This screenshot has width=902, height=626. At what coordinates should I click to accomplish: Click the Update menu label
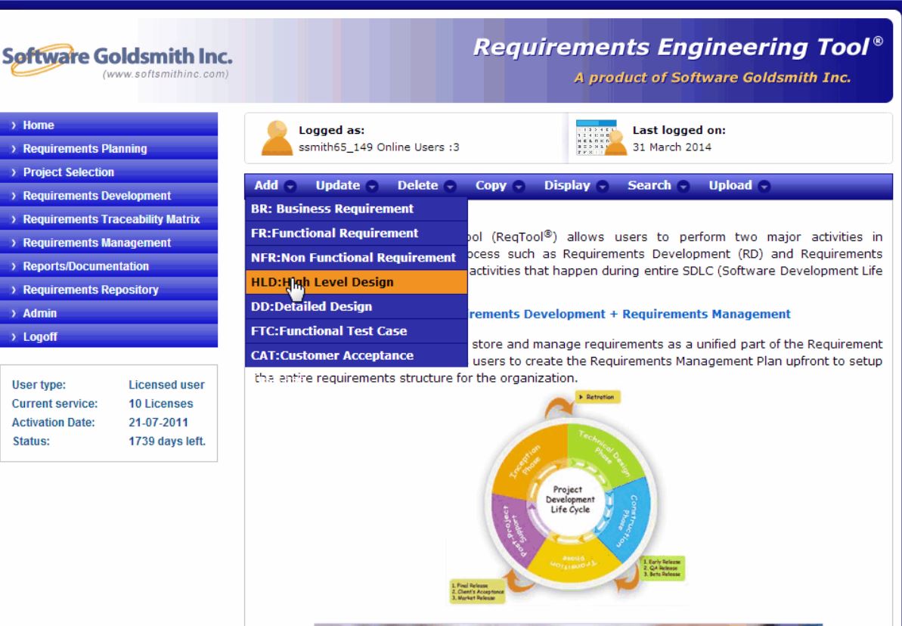click(x=338, y=185)
